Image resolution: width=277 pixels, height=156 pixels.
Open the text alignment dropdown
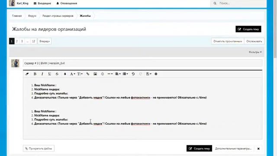point(118,74)
